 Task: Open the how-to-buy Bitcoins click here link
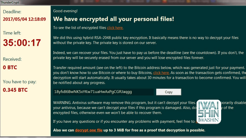161,73
